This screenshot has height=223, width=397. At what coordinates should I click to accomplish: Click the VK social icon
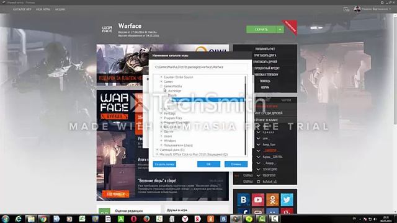(244, 199)
